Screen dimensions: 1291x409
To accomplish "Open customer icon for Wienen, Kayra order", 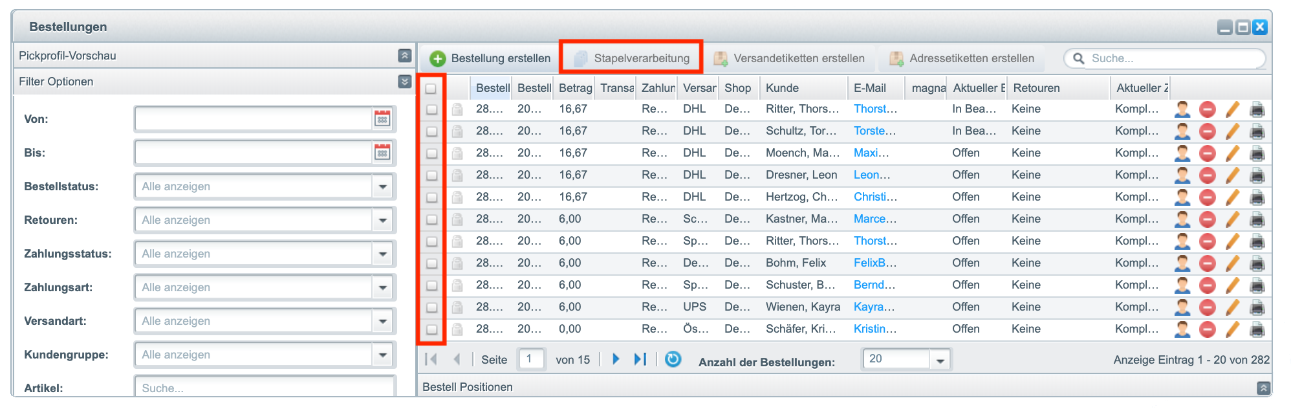I will tap(1182, 307).
